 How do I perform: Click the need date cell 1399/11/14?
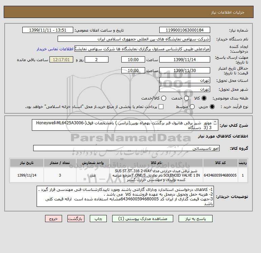(27, 175)
